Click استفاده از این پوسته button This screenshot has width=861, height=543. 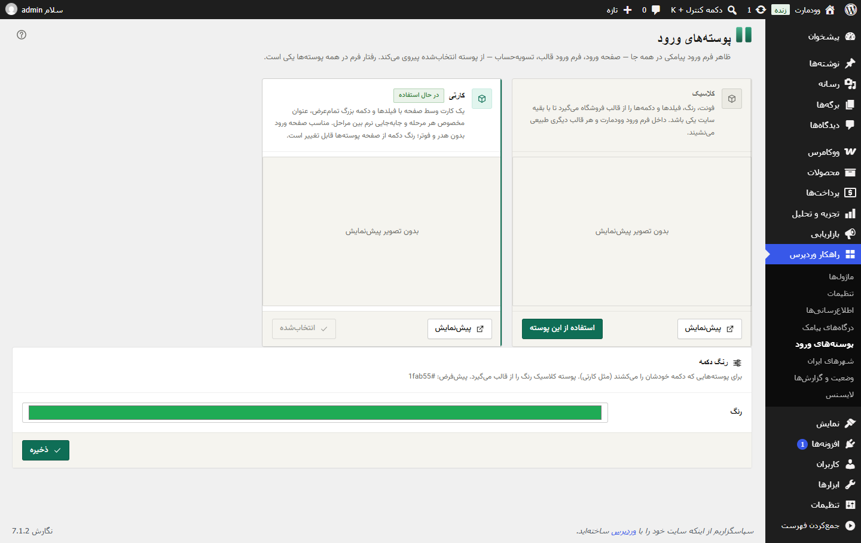[562, 328]
